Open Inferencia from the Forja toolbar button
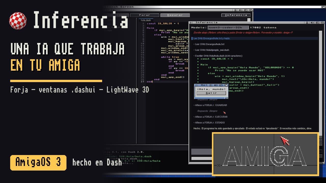The image size is (326, 183). pyautogui.click(x=236, y=15)
